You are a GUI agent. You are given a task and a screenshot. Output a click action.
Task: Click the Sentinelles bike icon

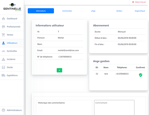4,51
